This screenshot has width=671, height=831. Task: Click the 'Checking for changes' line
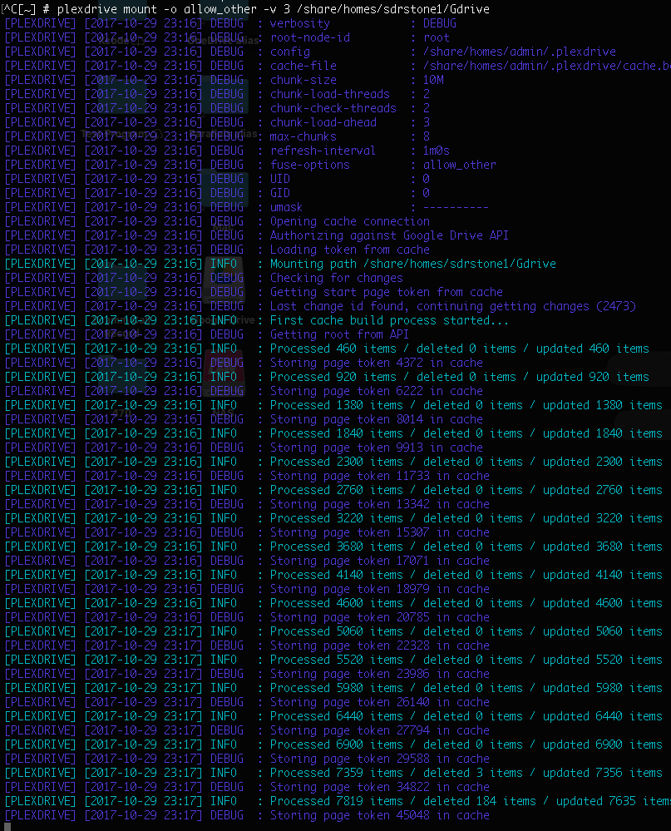pos(336,278)
